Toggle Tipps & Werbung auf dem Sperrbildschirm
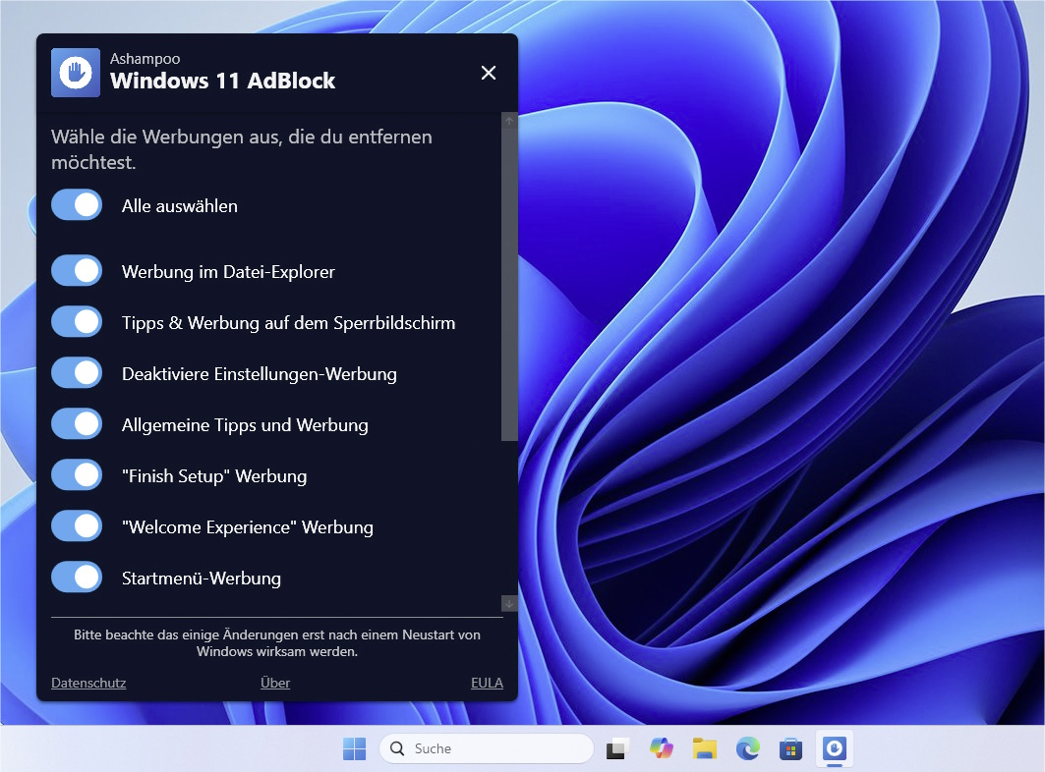 tap(77, 322)
